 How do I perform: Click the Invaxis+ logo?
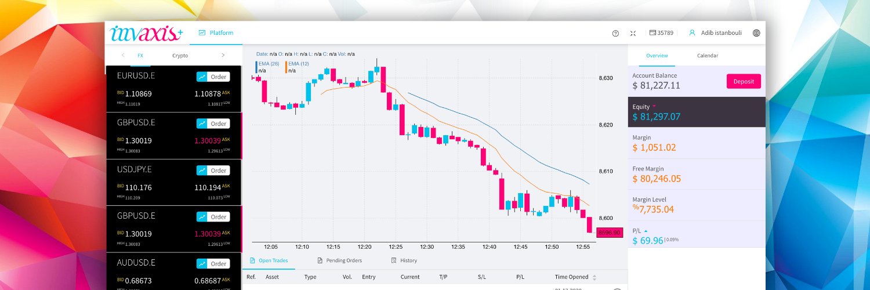click(x=146, y=34)
